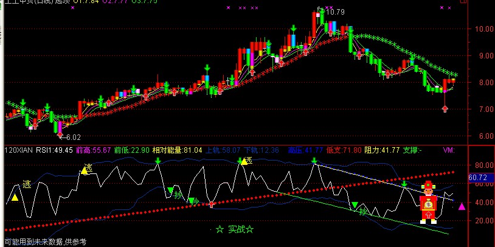Screen dimensions: 495x247
Task: Click the red up arrow below the last candles
Action: 445,109
